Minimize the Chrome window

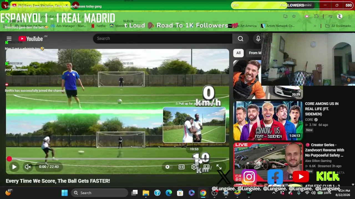click(x=325, y=5)
